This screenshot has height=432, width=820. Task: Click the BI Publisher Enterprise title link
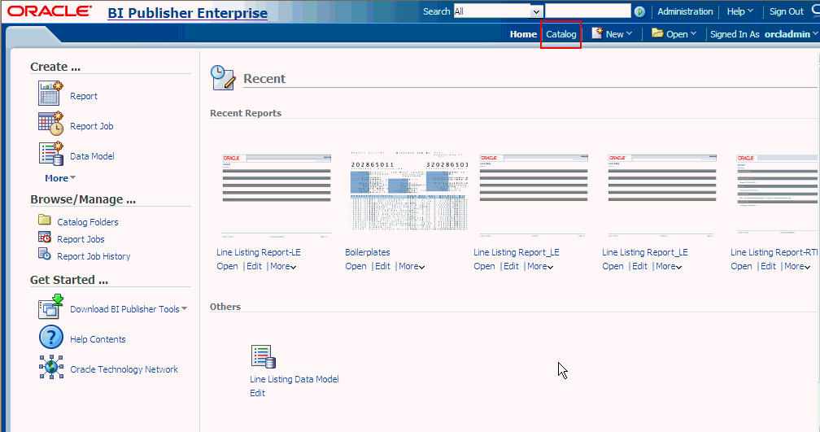click(187, 13)
